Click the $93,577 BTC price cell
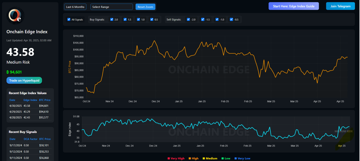The width and height of the screenshot is (360, 161). pyautogui.click(x=44, y=117)
